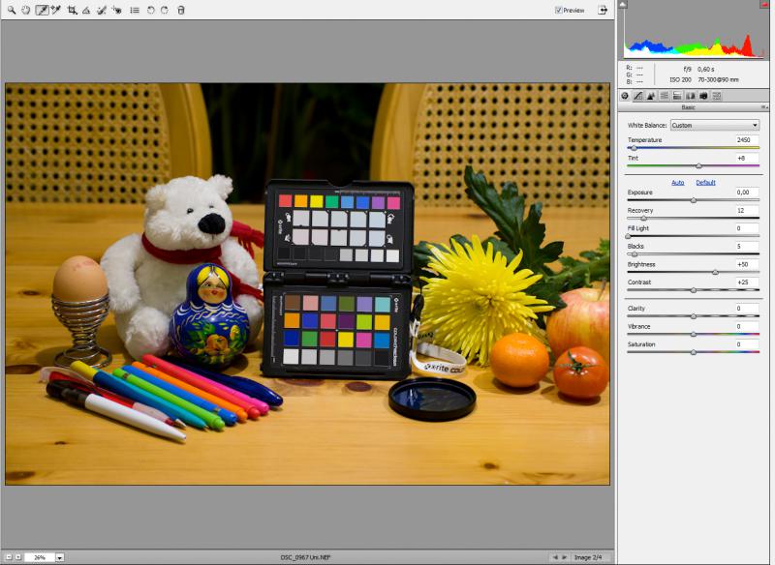
Task: Mark image for deletion with trash icon
Action: 181,10
